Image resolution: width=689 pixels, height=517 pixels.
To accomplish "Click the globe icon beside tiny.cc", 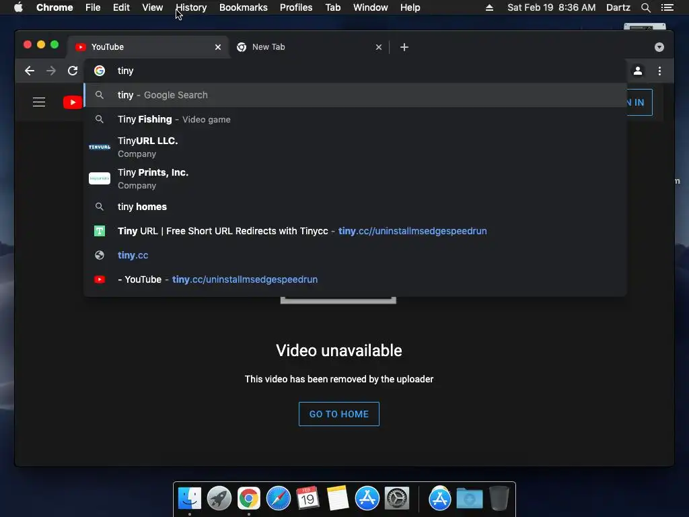I will click(x=100, y=255).
